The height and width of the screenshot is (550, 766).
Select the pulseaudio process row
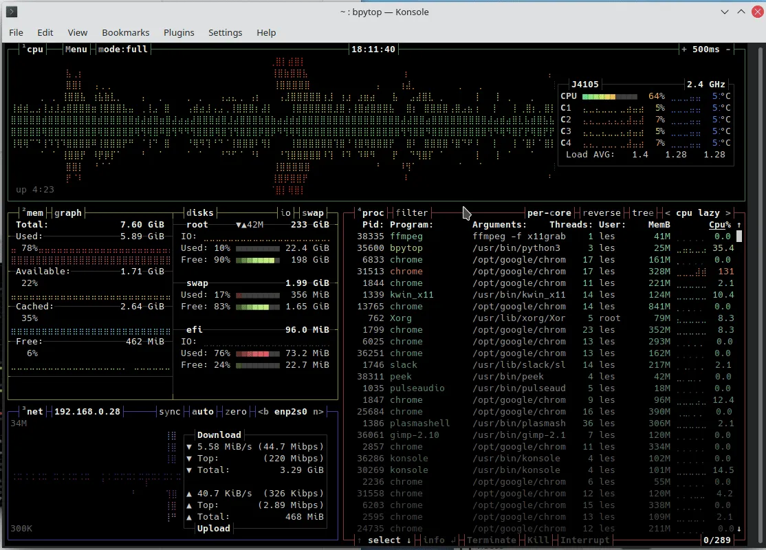pyautogui.click(x=544, y=388)
